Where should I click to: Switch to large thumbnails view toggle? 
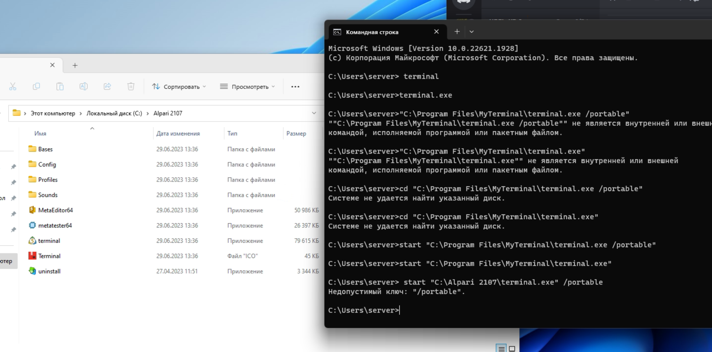point(512,348)
